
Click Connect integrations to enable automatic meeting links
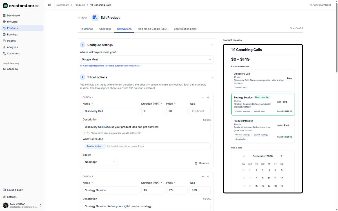[x=111, y=66]
